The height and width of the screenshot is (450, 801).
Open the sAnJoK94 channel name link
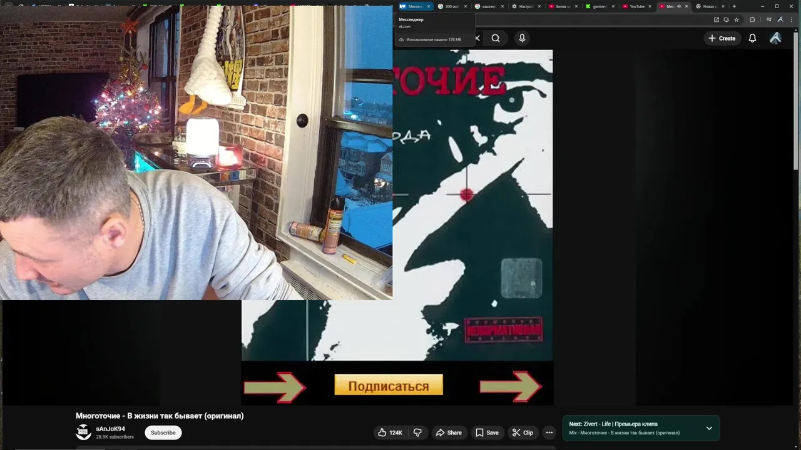click(x=110, y=429)
